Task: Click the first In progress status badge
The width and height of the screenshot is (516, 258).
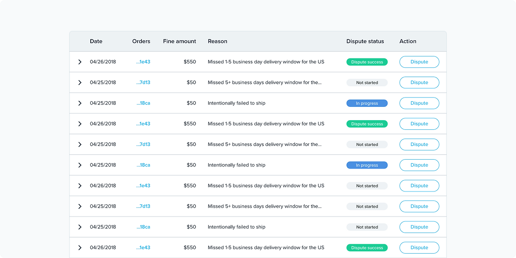Action: (367, 103)
